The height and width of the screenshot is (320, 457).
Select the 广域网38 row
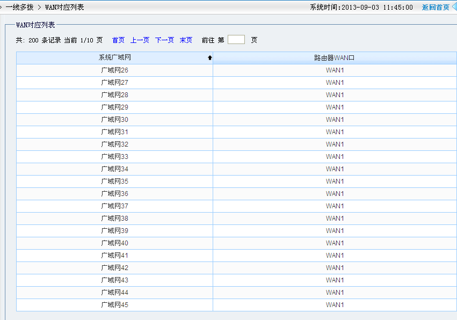click(114, 219)
